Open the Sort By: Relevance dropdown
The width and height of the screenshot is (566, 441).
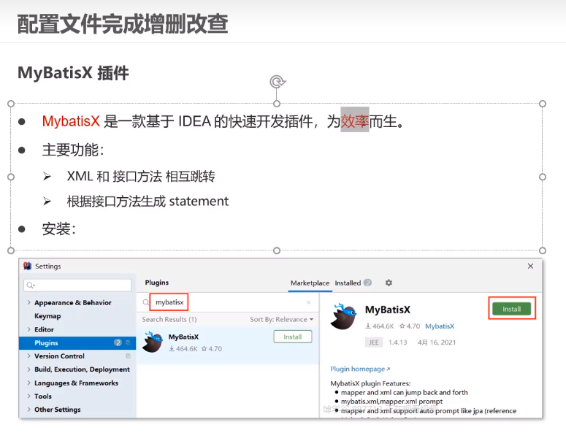282,319
